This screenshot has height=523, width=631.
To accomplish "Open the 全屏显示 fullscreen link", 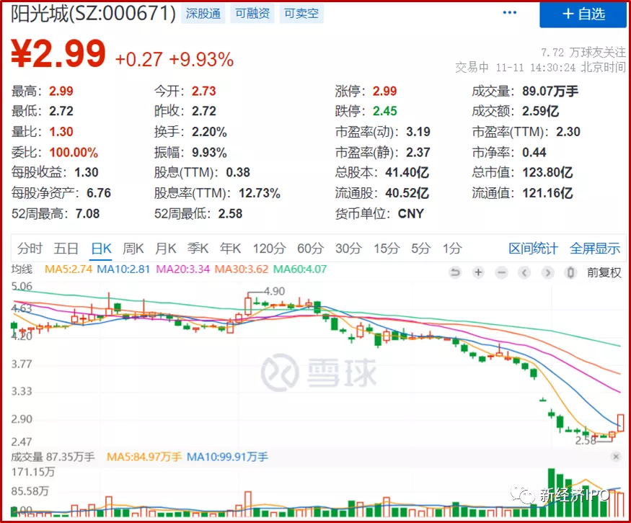I will pos(595,249).
